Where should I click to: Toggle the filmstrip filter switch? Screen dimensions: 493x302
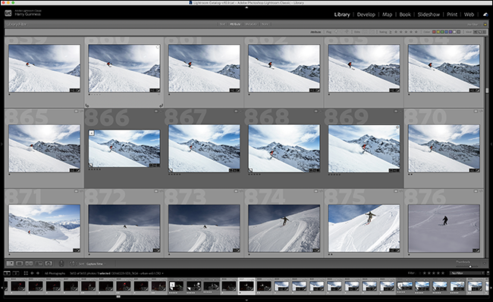click(x=488, y=273)
